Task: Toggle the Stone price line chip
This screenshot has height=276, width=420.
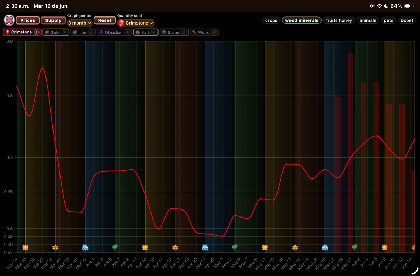Action: 174,32
